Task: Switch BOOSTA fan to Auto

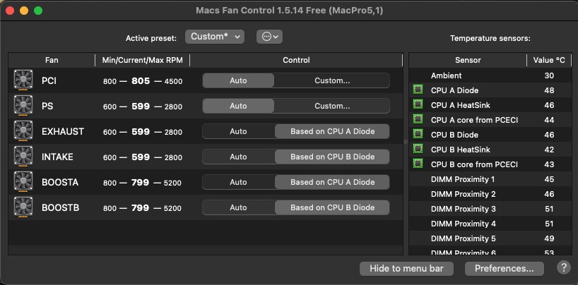Action: tap(238, 182)
